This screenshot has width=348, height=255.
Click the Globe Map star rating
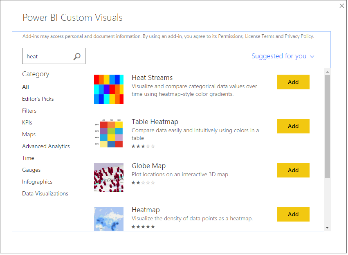(x=143, y=183)
